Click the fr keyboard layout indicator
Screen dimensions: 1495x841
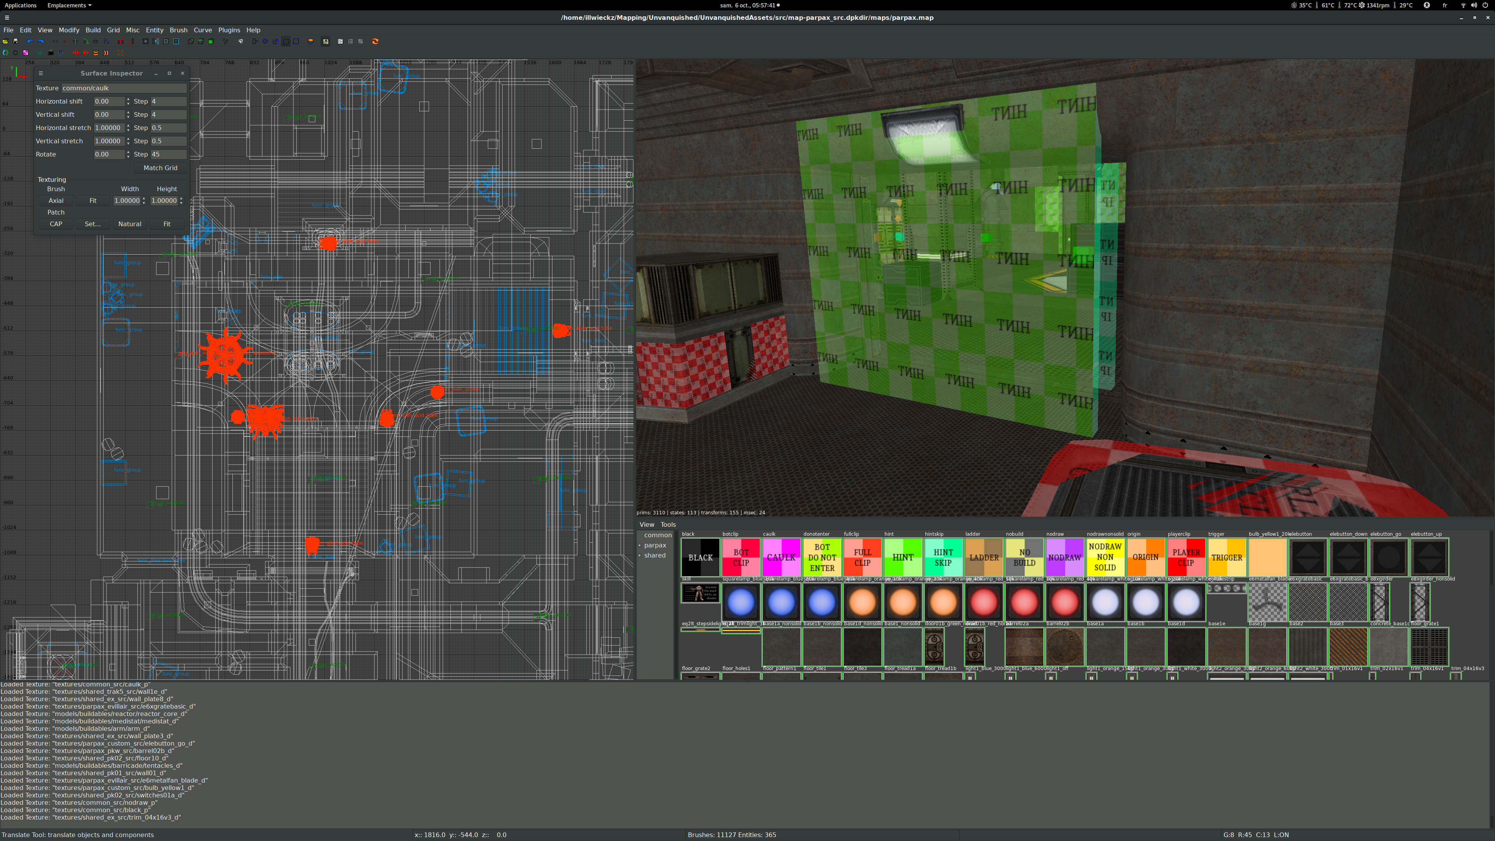coord(1444,5)
